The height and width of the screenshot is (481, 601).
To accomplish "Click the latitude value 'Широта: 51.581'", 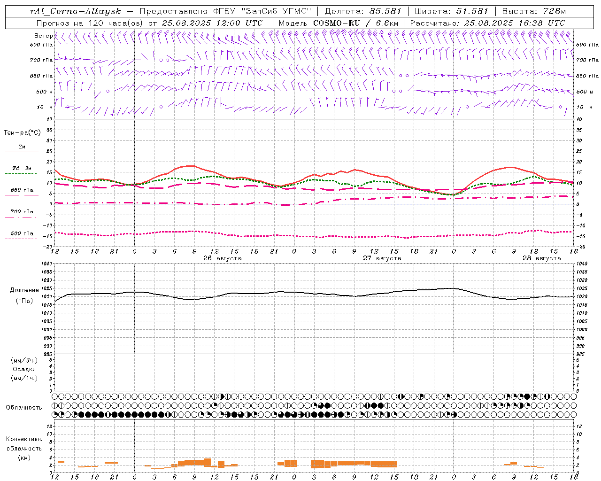I will (x=452, y=11).
